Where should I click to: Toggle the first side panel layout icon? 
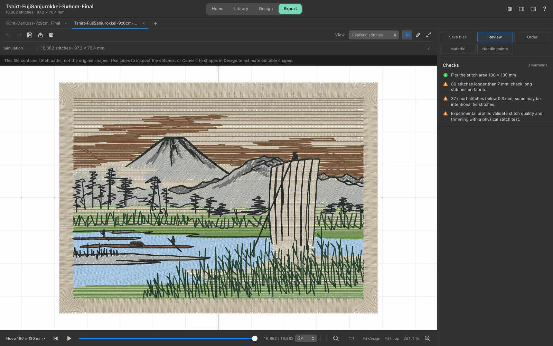click(522, 9)
